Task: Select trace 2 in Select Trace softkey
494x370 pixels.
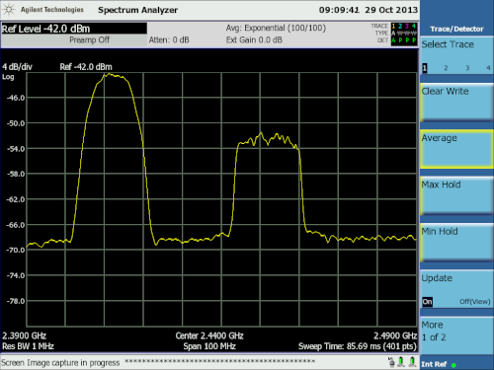Action: pos(446,68)
